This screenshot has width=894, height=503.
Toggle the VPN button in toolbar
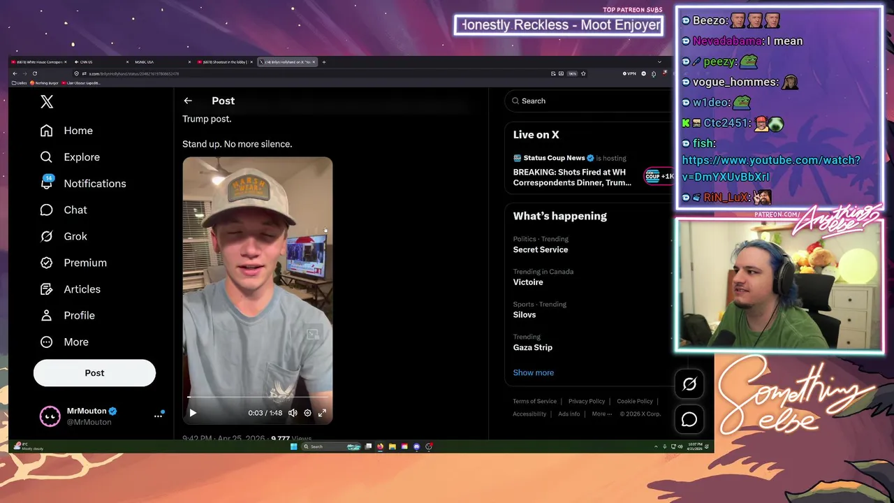click(x=629, y=73)
